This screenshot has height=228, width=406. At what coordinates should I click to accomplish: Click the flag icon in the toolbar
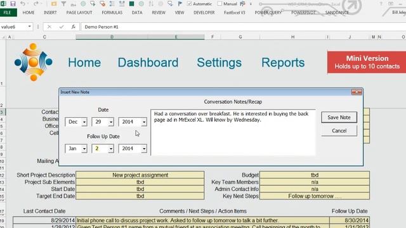(x=180, y=4)
